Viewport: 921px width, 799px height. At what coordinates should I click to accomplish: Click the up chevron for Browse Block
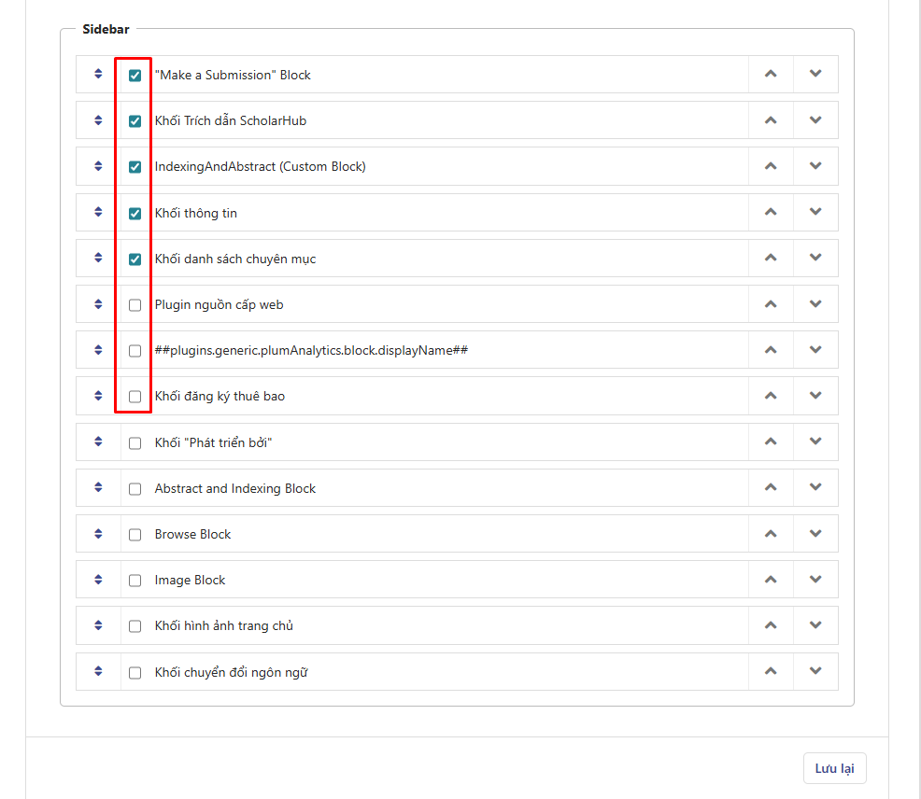[x=771, y=533]
